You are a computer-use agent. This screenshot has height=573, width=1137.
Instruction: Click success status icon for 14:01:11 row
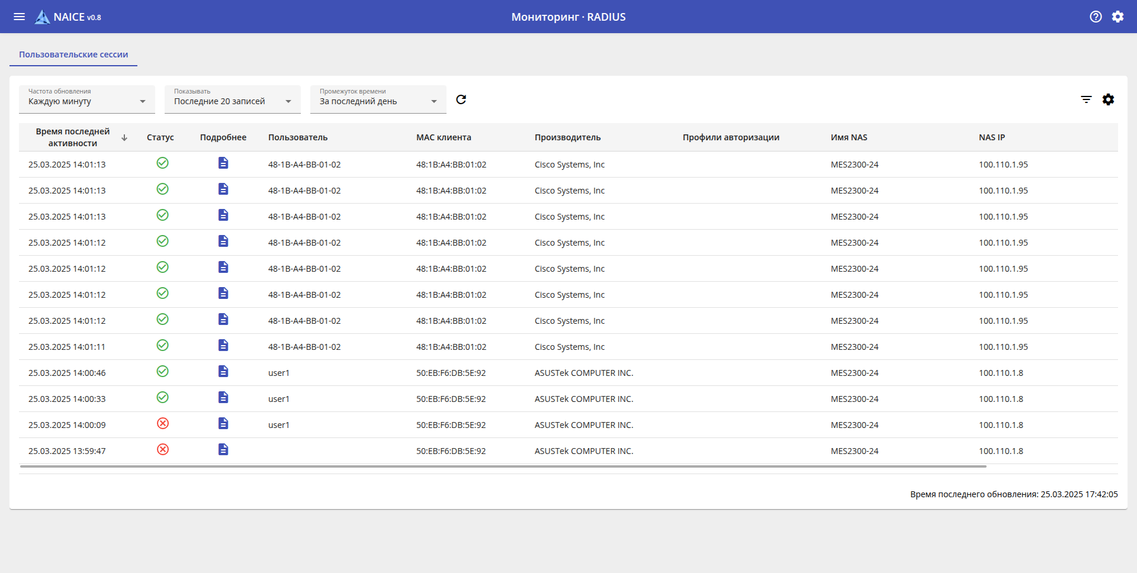pyautogui.click(x=163, y=346)
